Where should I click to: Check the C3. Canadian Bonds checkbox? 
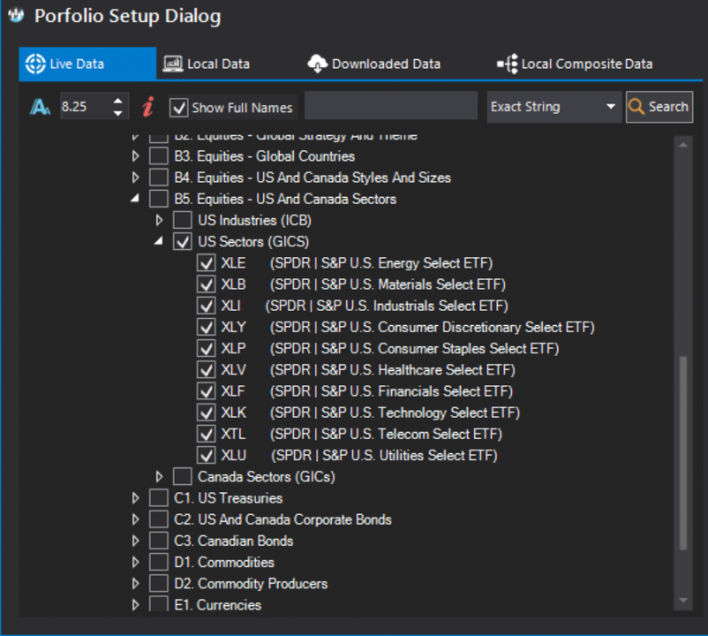pyautogui.click(x=159, y=541)
